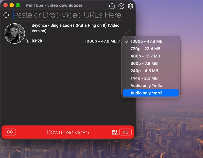203x158 pixels.
Task: Pick 240p - 4.5 MB option
Action: (x=151, y=71)
